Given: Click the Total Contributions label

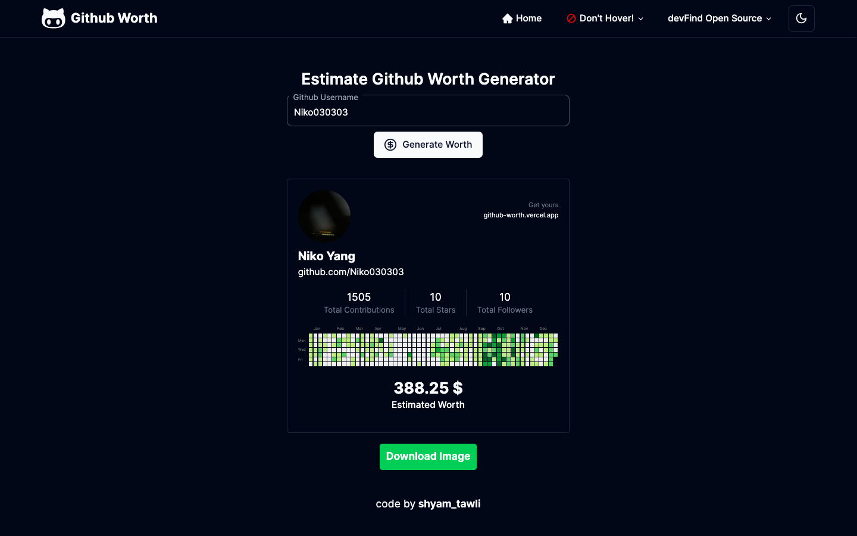Looking at the screenshot, I should tap(359, 310).
